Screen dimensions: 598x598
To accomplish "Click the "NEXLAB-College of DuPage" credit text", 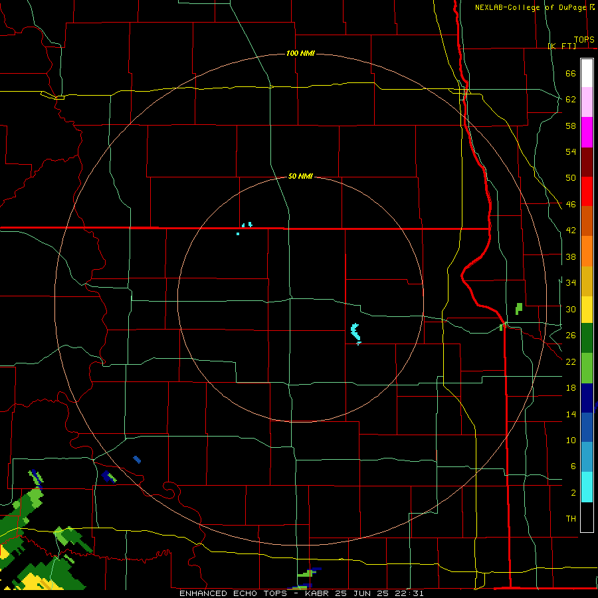I will pyautogui.click(x=530, y=7).
